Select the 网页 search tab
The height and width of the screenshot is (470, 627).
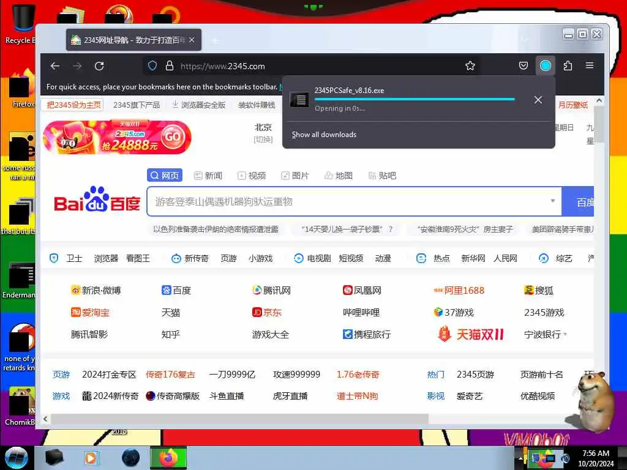[165, 176]
